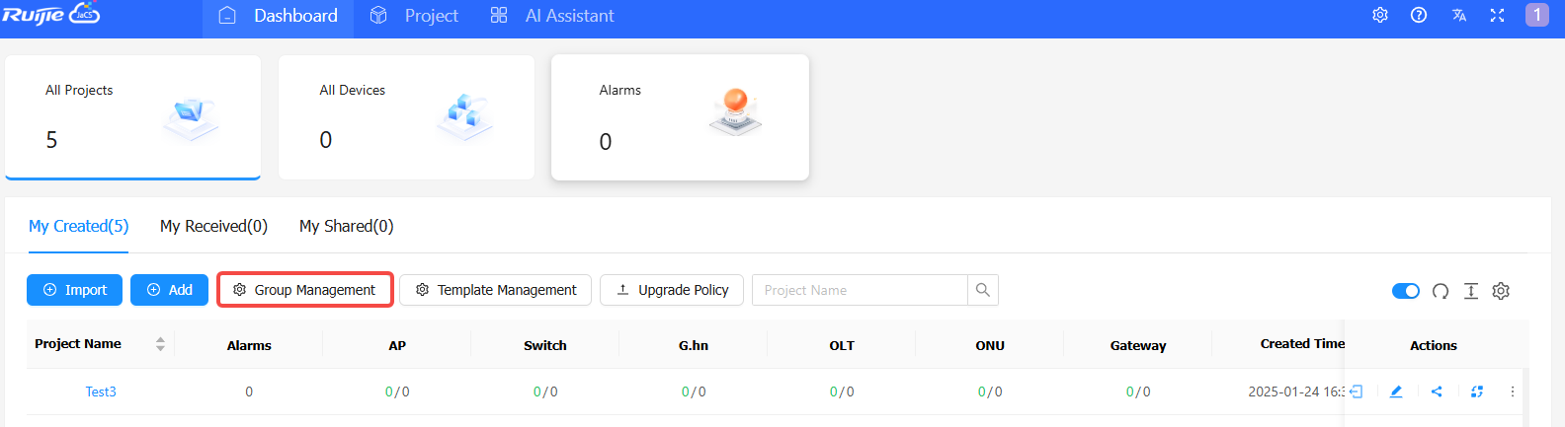The image size is (1565, 427).
Task: Click the search magnifier icon
Action: click(983, 290)
